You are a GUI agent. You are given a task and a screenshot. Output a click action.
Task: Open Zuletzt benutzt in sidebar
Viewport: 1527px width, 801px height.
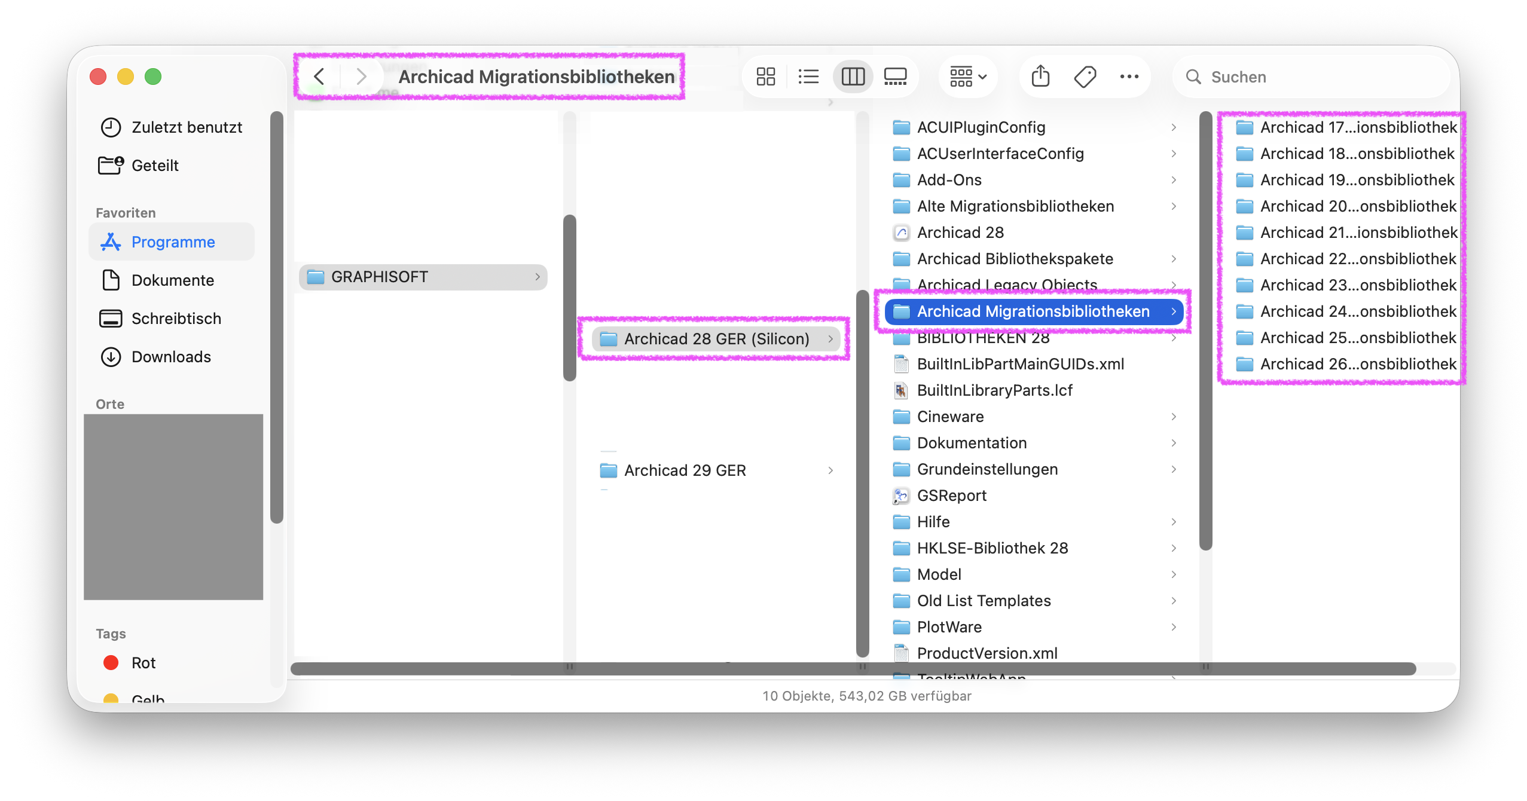click(x=172, y=127)
